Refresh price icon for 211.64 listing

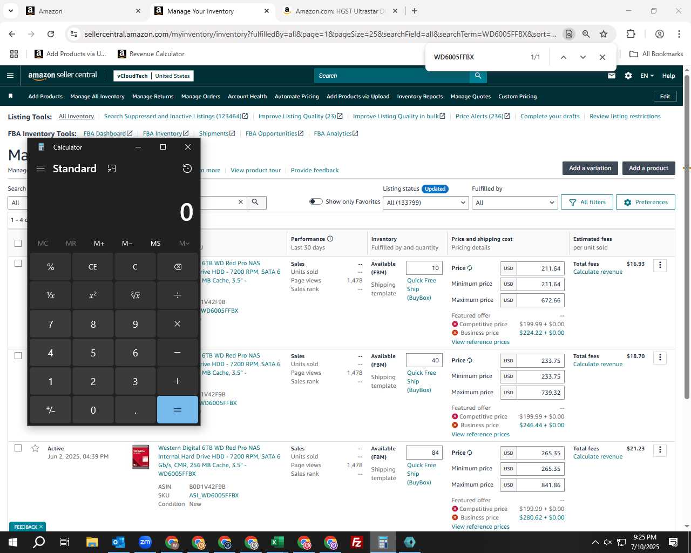[x=470, y=268]
